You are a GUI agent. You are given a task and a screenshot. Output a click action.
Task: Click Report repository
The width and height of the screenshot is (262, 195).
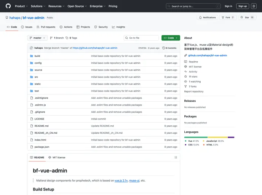pyautogui.click(x=194, y=91)
